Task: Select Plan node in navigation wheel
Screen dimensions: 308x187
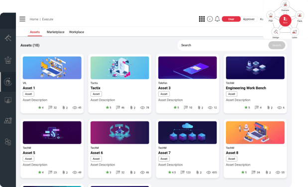Action: [x=271, y=15]
